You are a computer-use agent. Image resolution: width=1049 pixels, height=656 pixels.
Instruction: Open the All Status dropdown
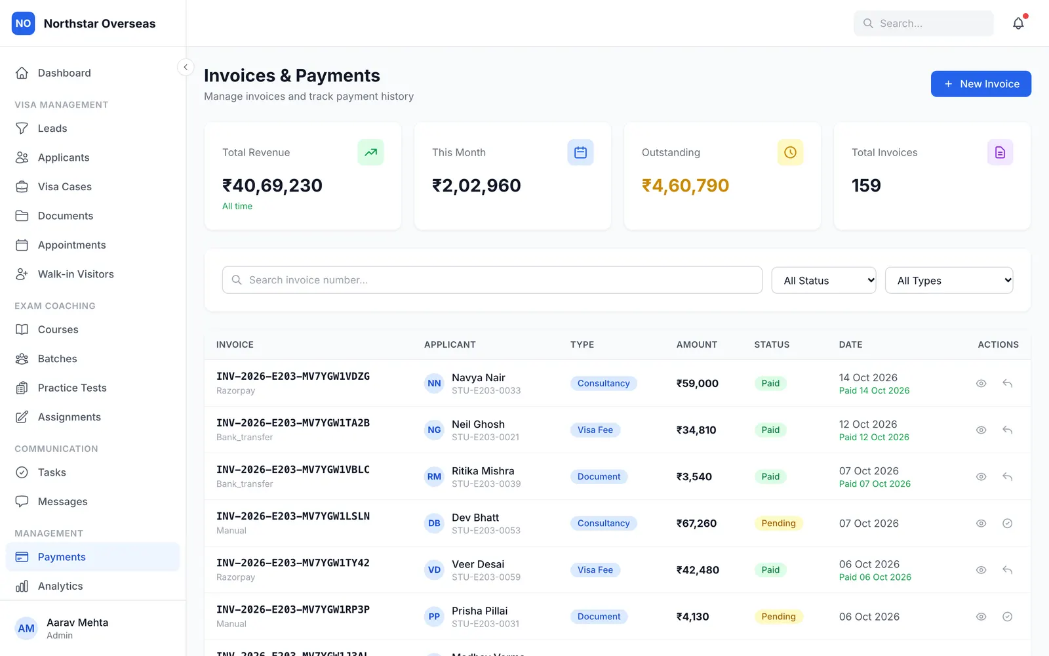tap(823, 280)
